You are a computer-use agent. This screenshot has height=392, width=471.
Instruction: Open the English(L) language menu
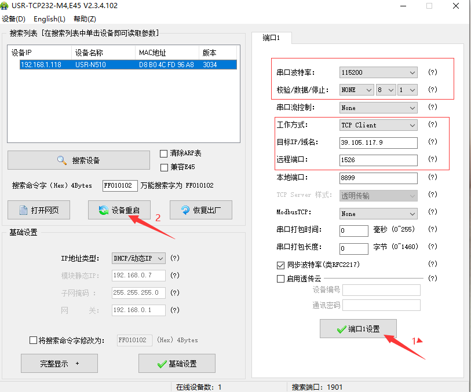[50, 19]
